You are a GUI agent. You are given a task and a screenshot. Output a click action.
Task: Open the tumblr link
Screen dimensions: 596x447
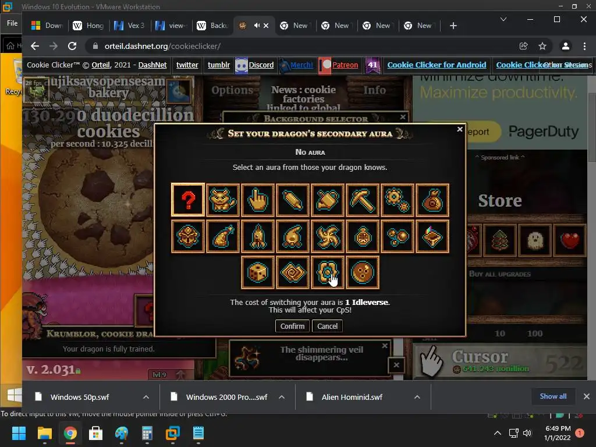219,65
